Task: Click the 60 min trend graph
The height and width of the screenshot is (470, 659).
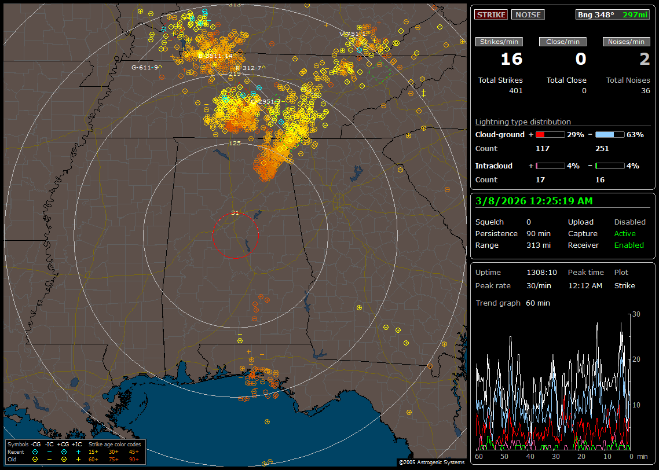Action: pos(553,382)
